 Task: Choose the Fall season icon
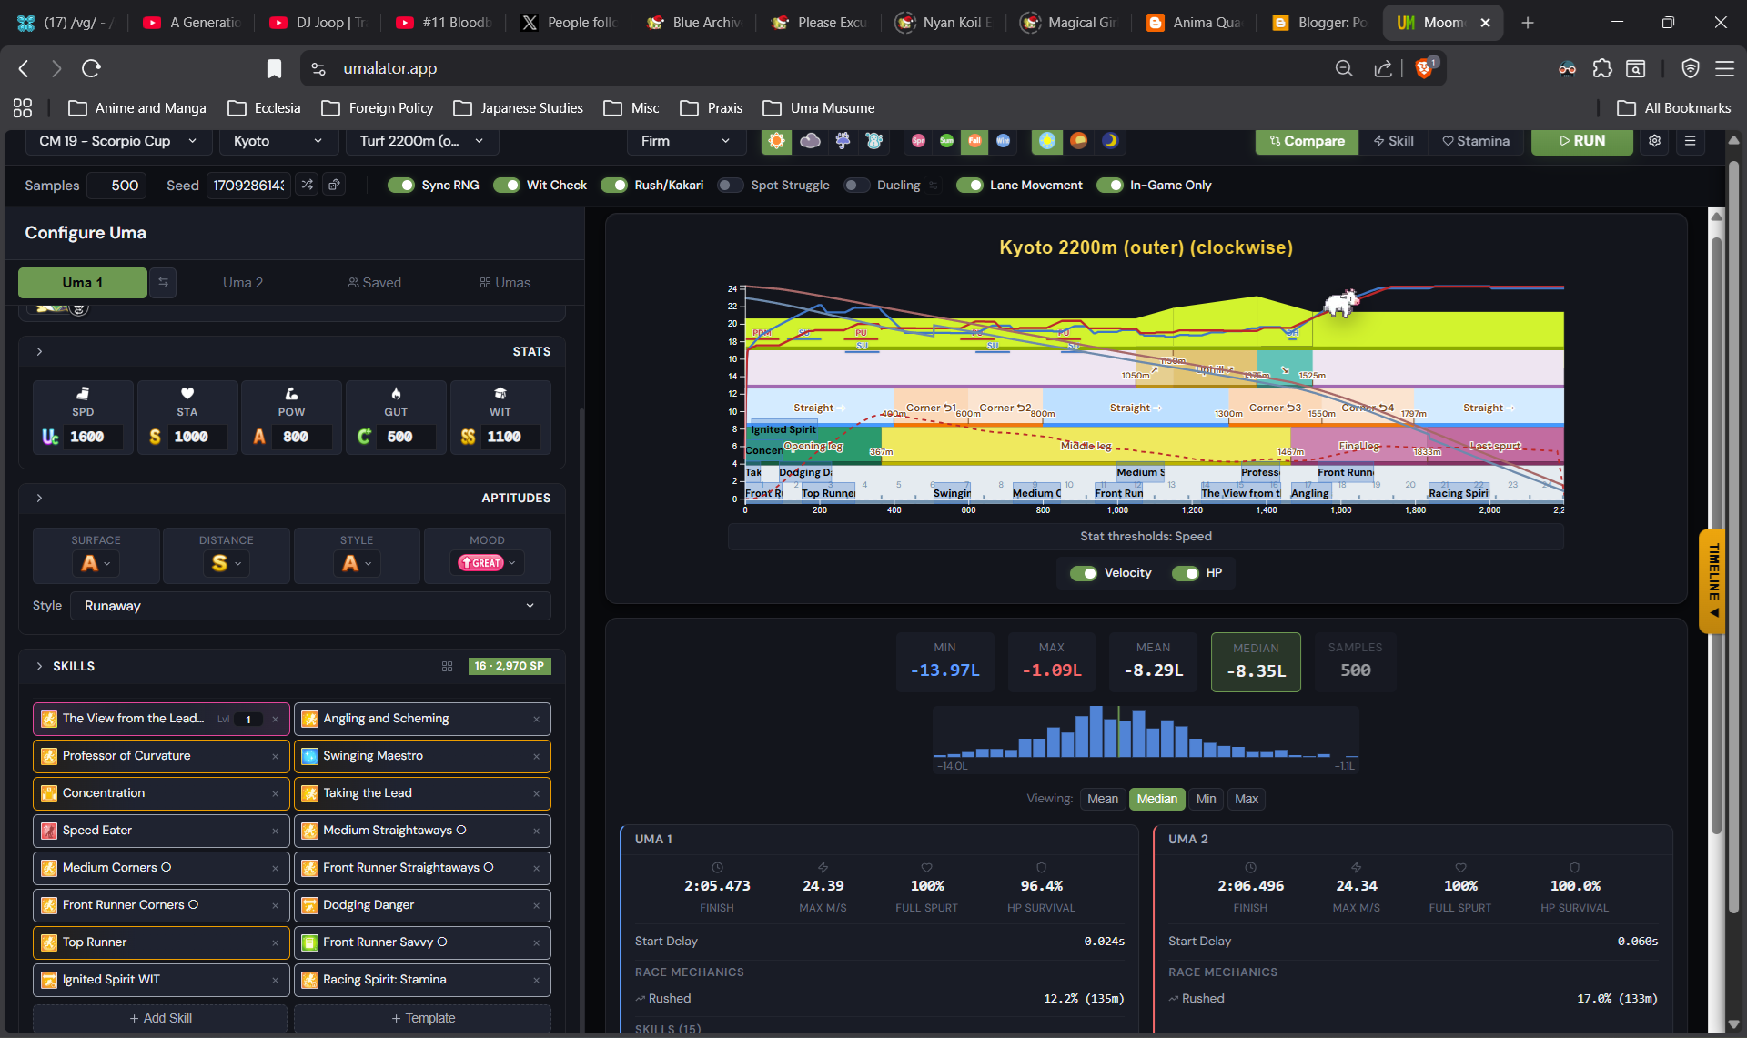(974, 141)
